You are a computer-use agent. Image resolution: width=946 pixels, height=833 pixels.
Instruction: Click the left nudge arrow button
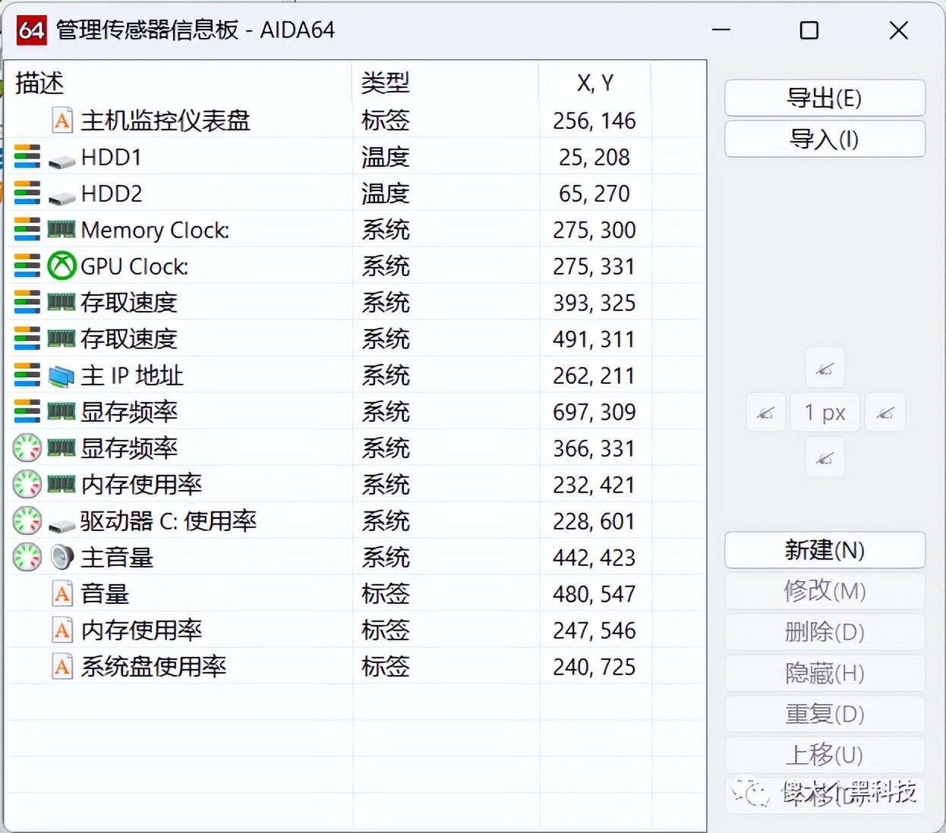[x=765, y=412]
